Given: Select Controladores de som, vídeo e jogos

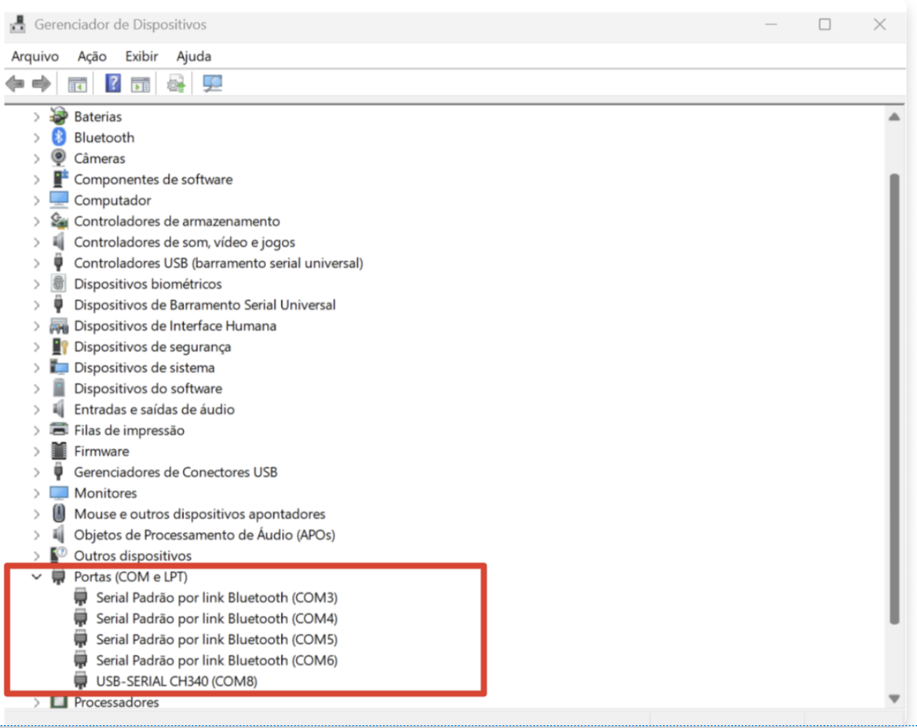Looking at the screenshot, I should (x=185, y=242).
